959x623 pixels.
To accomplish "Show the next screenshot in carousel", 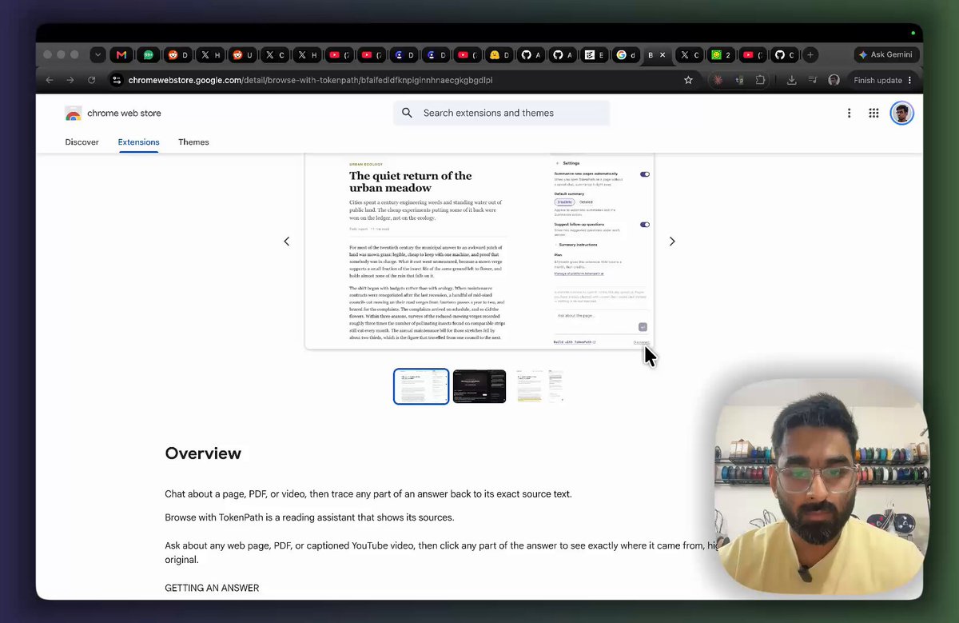I will click(672, 242).
